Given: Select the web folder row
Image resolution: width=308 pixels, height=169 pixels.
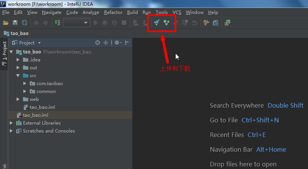Looking at the screenshot, I should (70, 99).
